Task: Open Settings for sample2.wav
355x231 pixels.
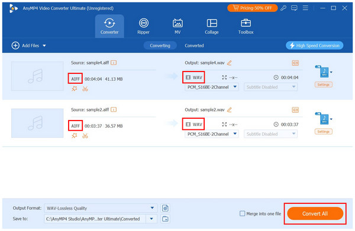Action: (323, 132)
